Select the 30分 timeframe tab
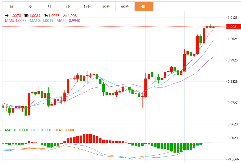This screenshot has width=241, height=163. click(x=106, y=6)
